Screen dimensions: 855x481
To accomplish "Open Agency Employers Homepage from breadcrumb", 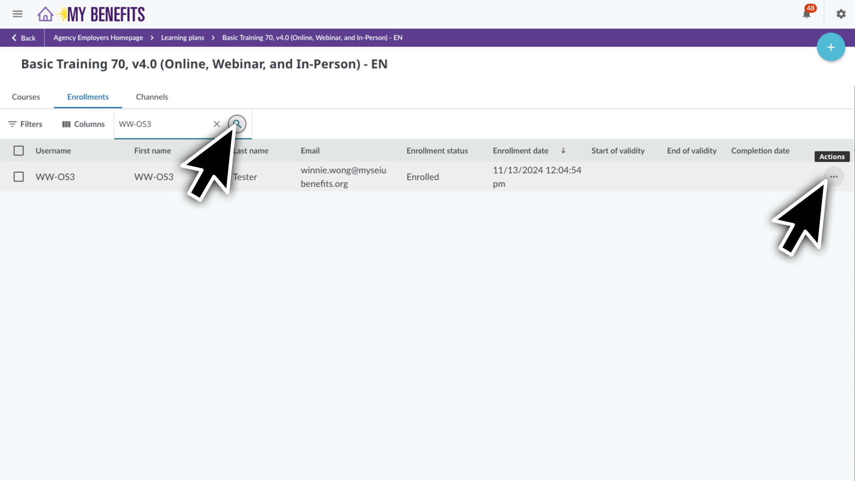I will (x=98, y=37).
